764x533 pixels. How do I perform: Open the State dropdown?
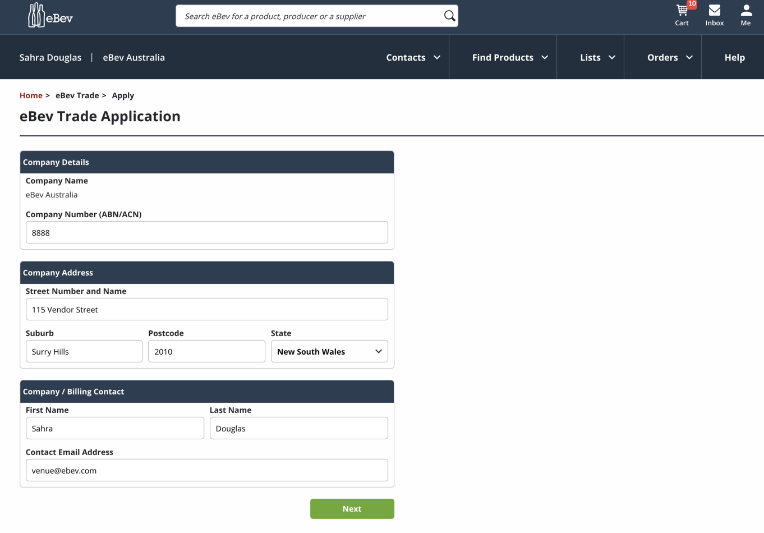(x=329, y=351)
